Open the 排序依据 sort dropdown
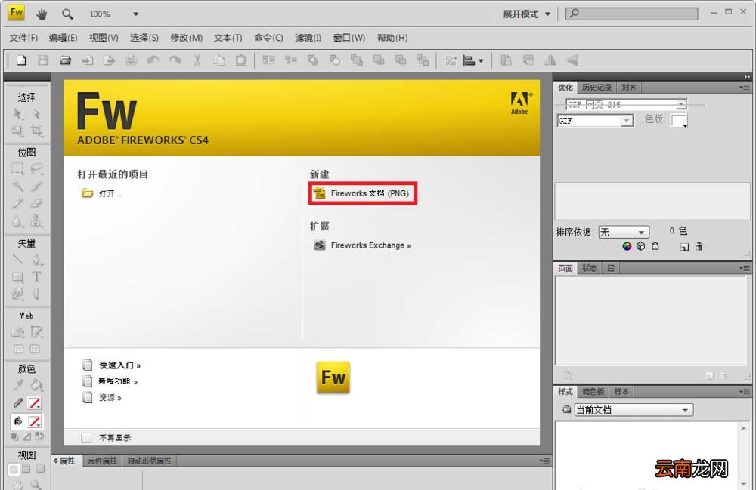Screen dimensions: 756x490 (624, 232)
